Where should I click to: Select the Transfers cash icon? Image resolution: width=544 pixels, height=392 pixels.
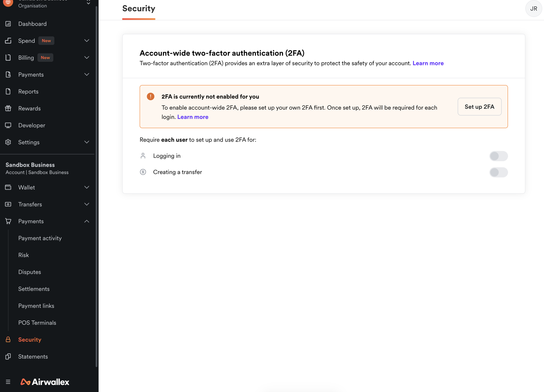tap(8, 204)
